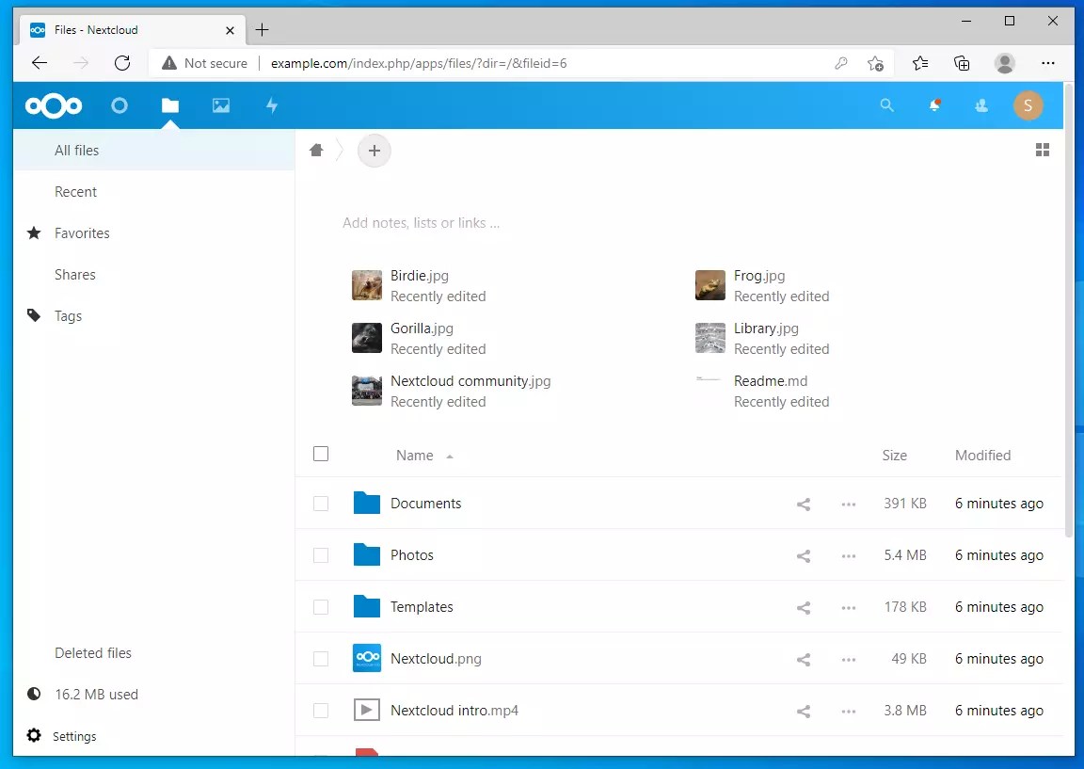The image size is (1084, 769).
Task: Open actions menu for Photos folder
Action: [849, 556]
